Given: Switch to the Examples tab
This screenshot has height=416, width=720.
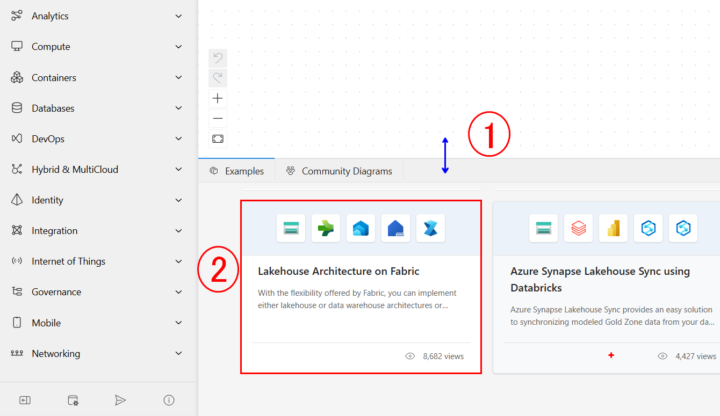Looking at the screenshot, I should click(237, 171).
